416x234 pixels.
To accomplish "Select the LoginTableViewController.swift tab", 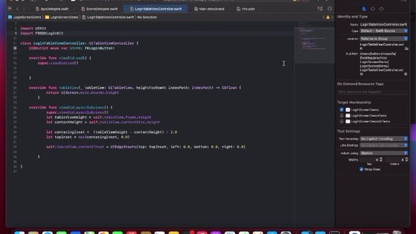I will click(156, 8).
